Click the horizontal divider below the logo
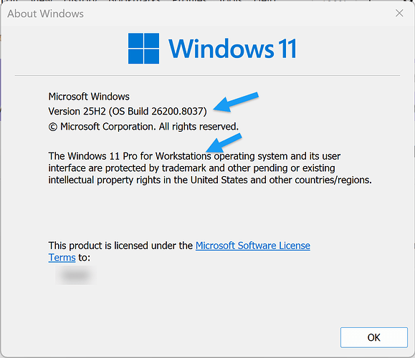This screenshot has height=358, width=415. coord(207,76)
